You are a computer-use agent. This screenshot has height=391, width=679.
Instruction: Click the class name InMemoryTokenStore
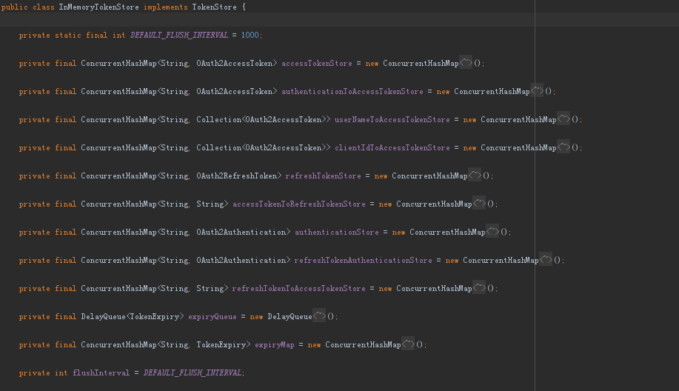tap(98, 7)
